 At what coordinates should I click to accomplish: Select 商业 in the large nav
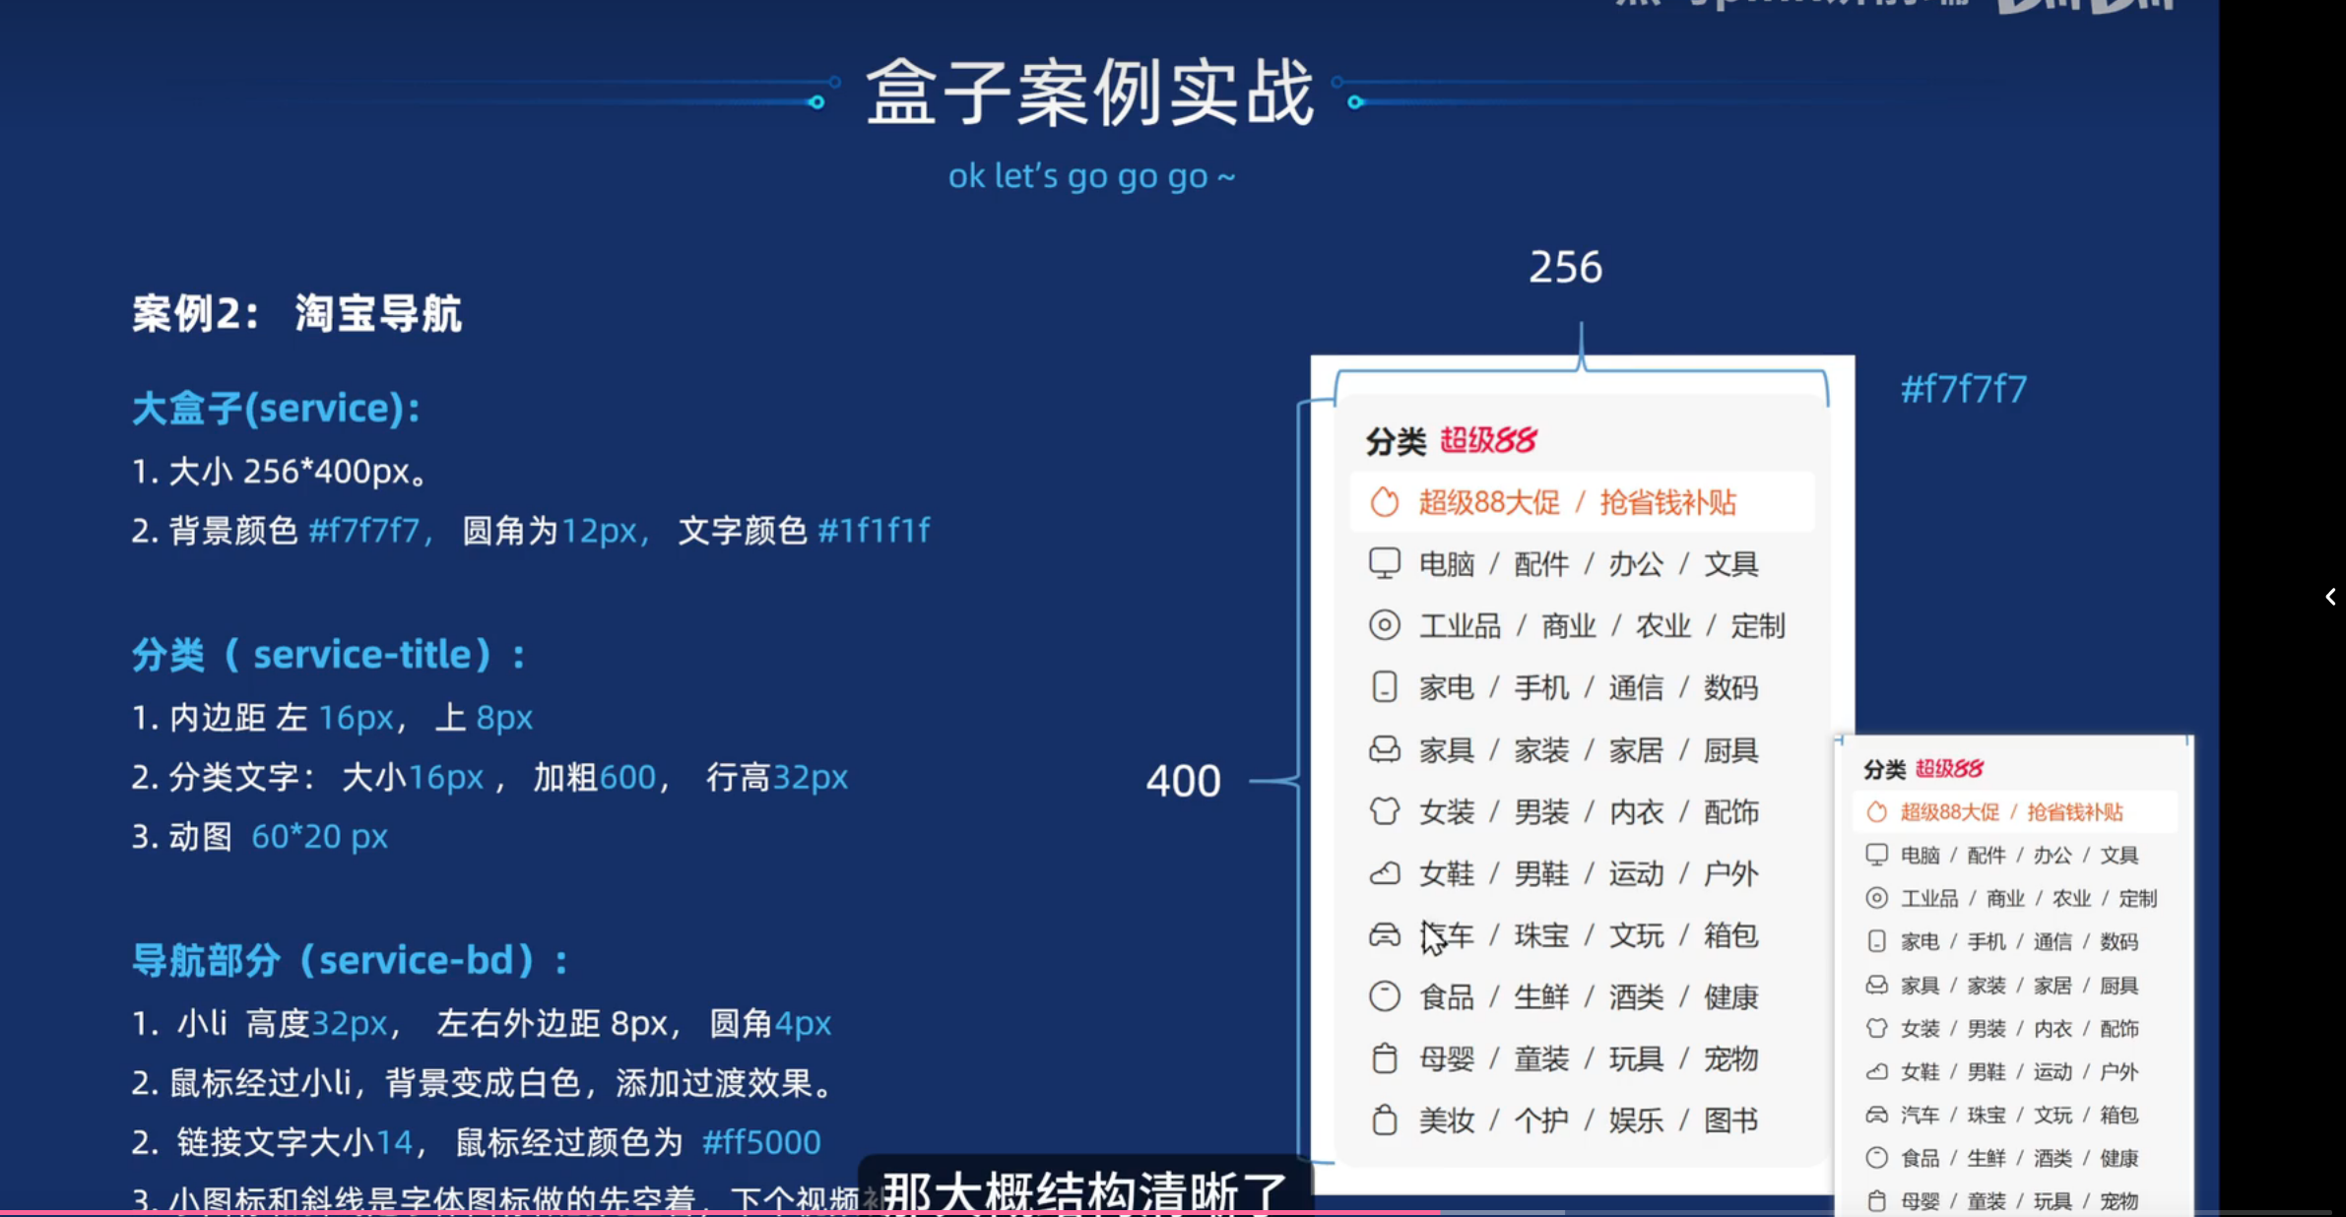tap(1569, 626)
